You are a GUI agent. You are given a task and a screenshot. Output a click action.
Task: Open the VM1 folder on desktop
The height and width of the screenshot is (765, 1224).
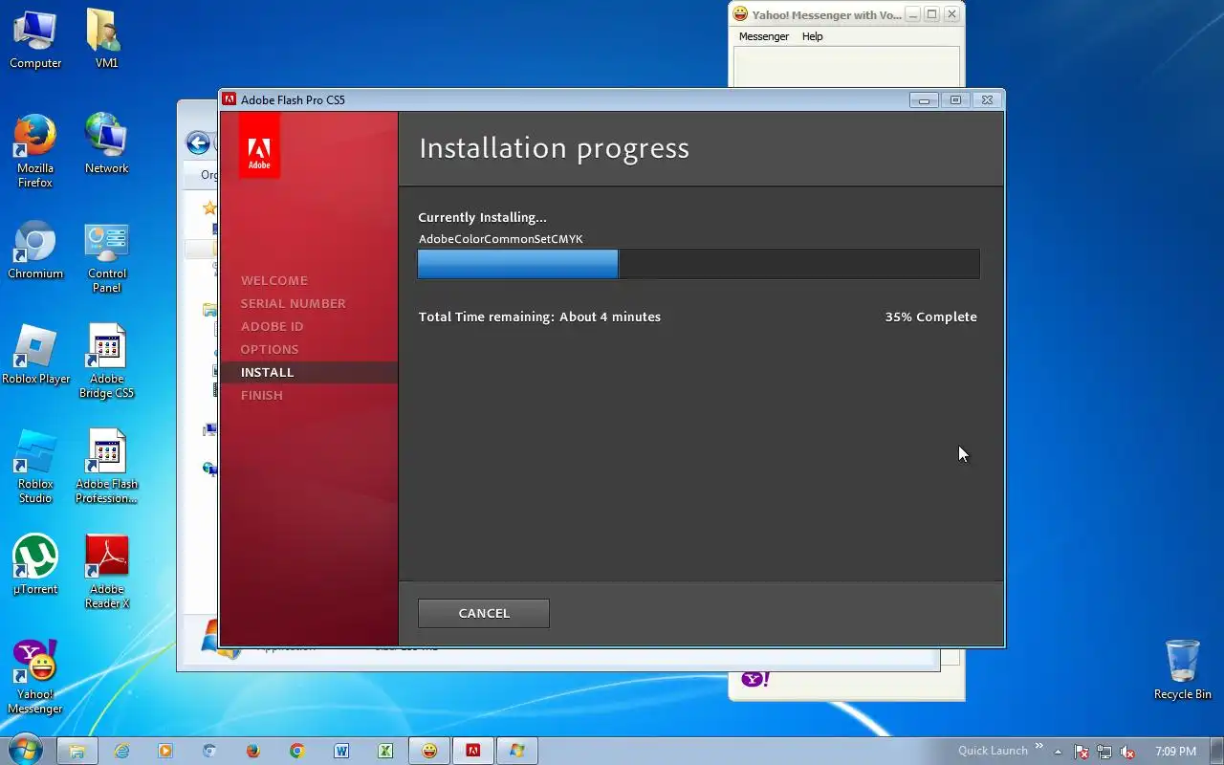pyautogui.click(x=106, y=40)
